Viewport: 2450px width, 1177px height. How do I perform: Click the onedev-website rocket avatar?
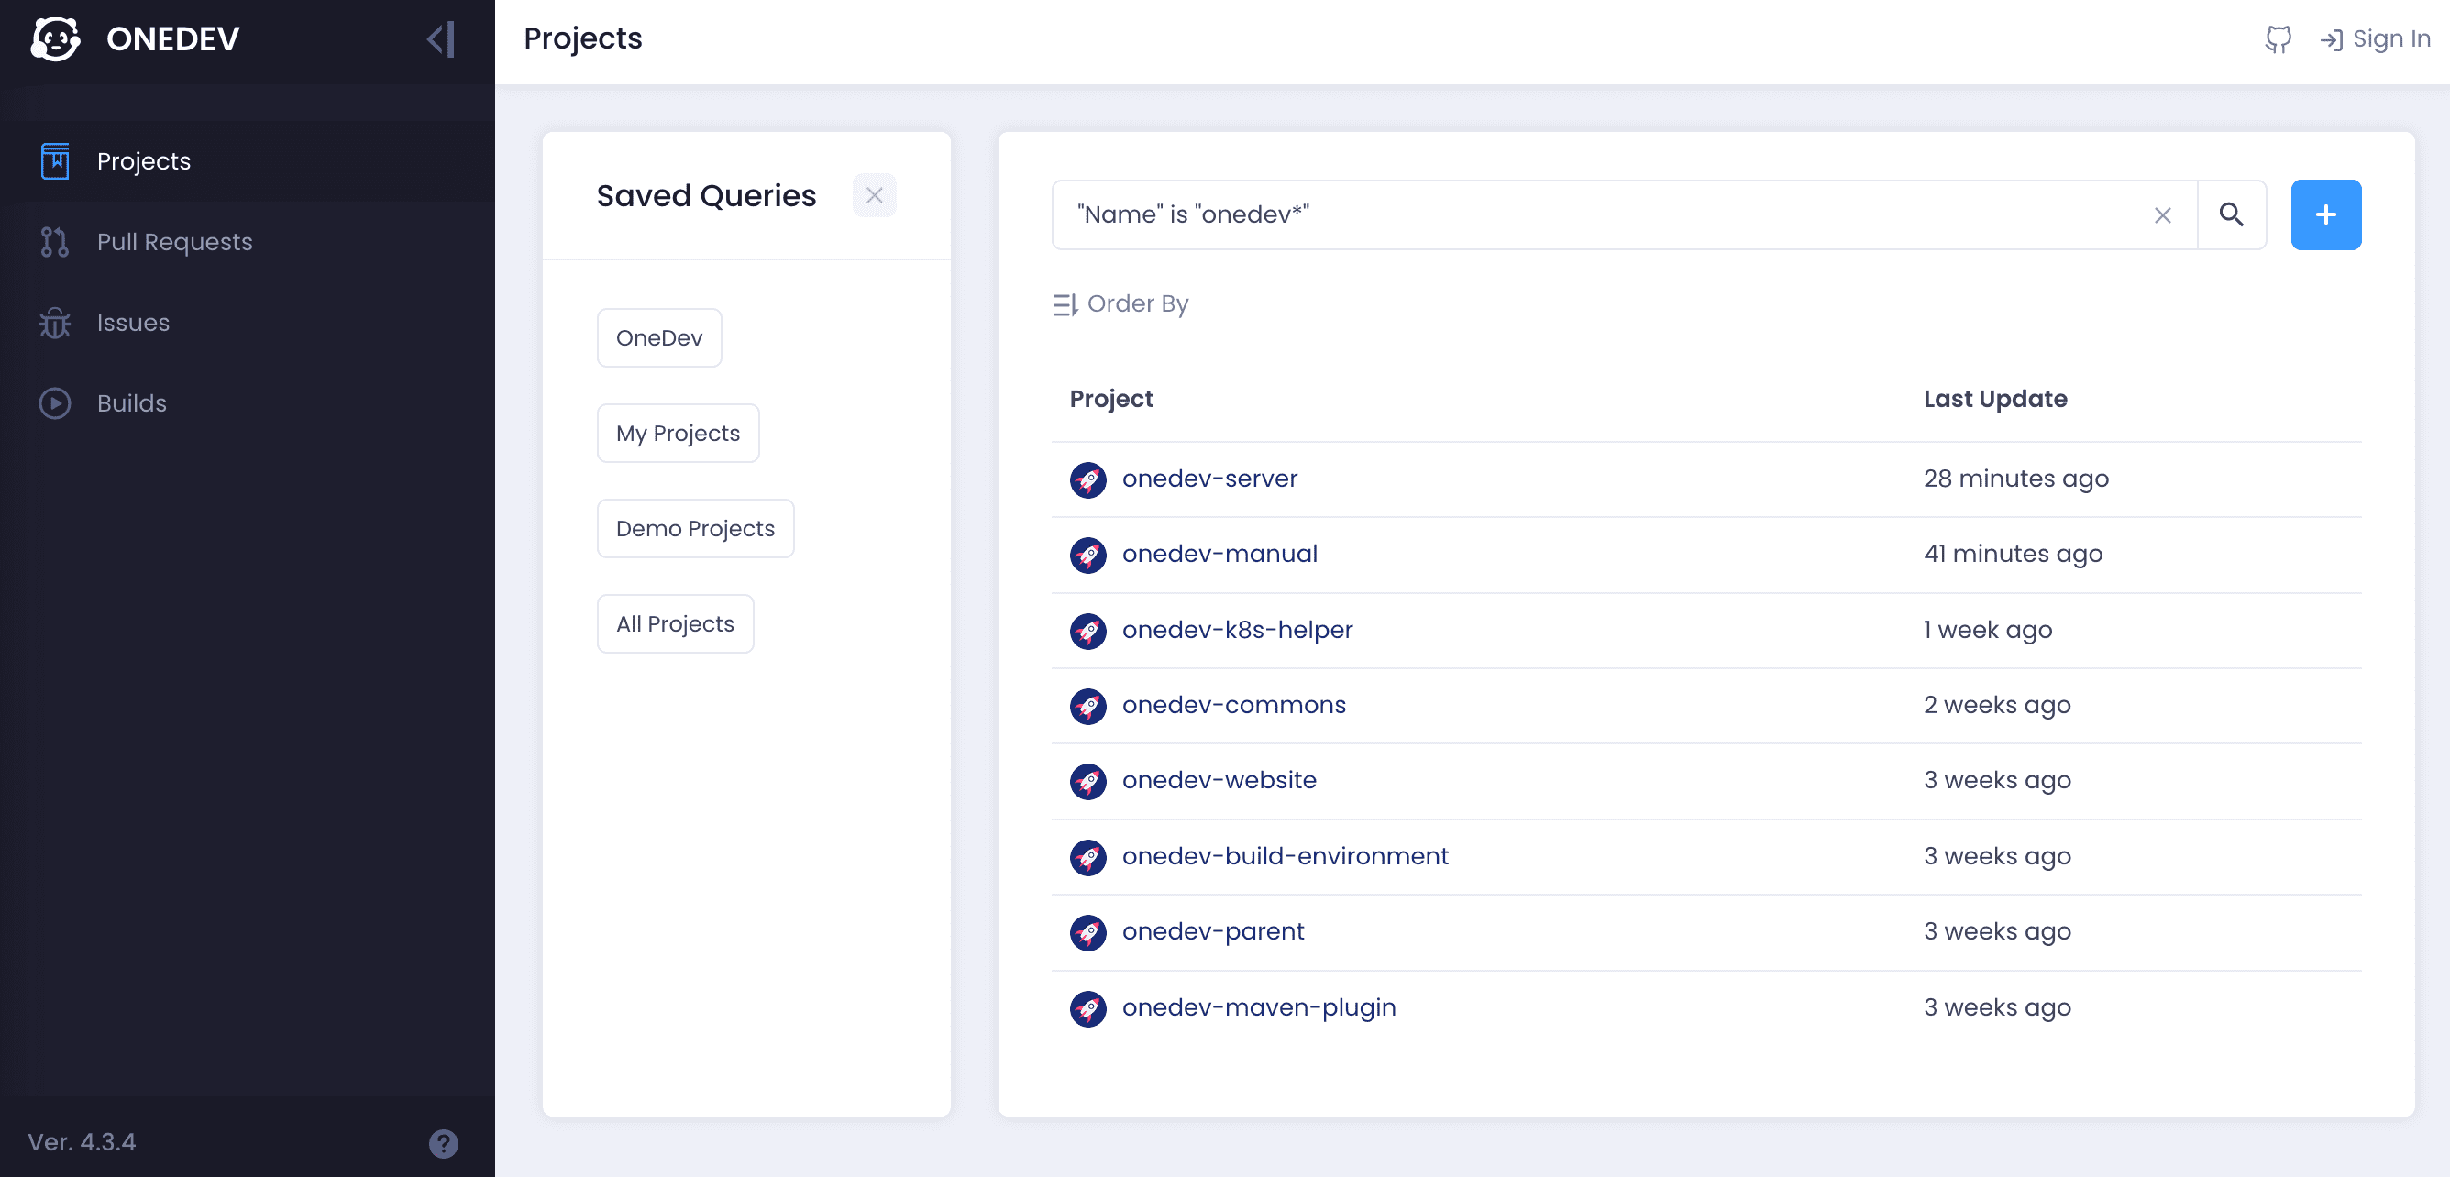(x=1087, y=782)
